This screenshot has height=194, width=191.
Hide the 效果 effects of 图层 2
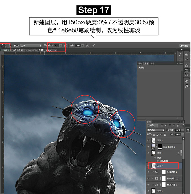pyautogui.click(x=155, y=158)
